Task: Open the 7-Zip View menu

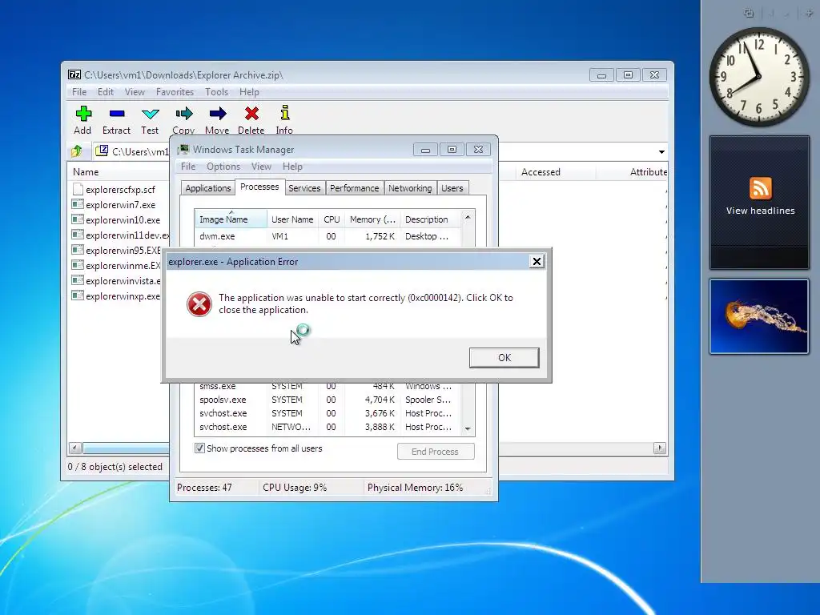Action: (x=135, y=92)
